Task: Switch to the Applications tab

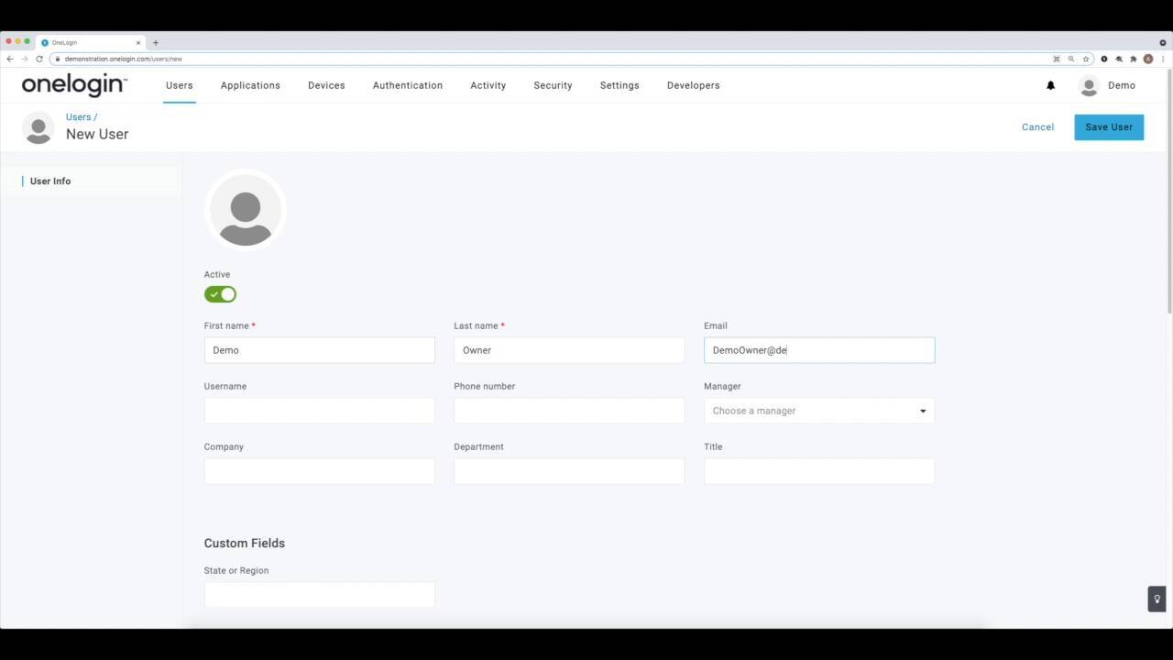Action: [249, 85]
